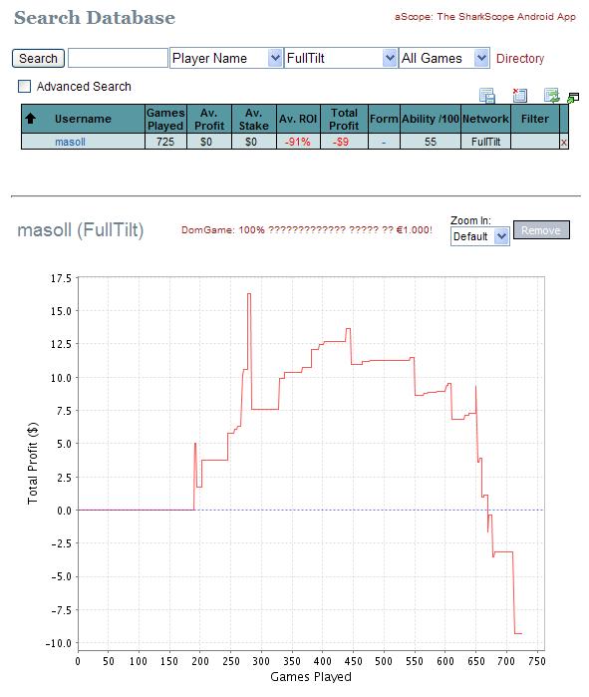
Task: Click the -91% Av. ROI cell
Action: pos(298,142)
